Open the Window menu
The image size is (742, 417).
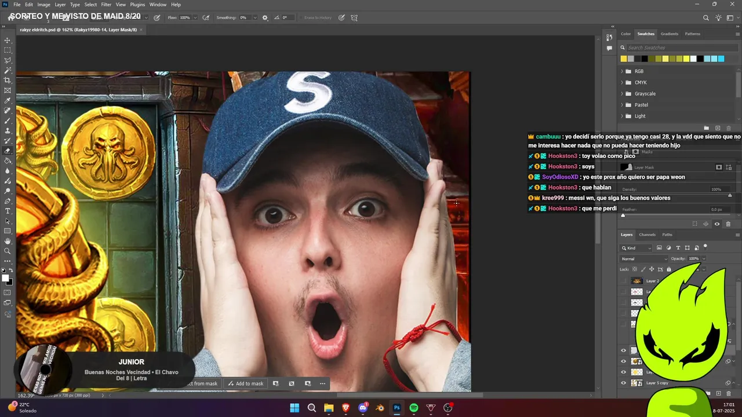(x=158, y=5)
